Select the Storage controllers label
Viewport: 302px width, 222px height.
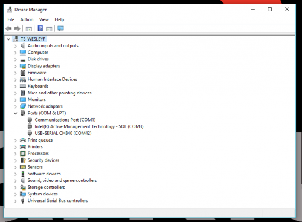(x=47, y=187)
